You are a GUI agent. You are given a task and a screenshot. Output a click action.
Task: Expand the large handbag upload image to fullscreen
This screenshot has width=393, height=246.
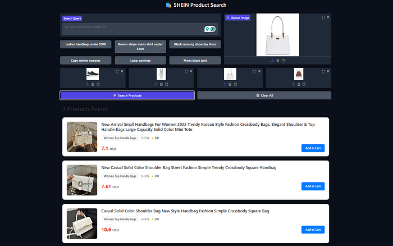click(x=323, y=17)
